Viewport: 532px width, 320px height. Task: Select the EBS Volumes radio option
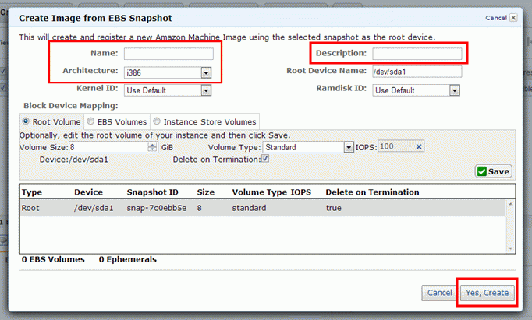coord(90,121)
